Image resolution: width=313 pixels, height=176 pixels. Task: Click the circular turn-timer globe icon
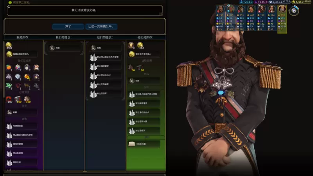pos(294,11)
